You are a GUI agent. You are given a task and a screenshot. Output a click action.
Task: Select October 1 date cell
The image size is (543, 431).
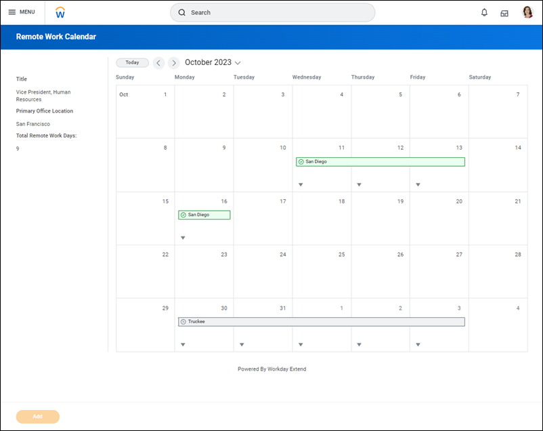click(x=146, y=112)
